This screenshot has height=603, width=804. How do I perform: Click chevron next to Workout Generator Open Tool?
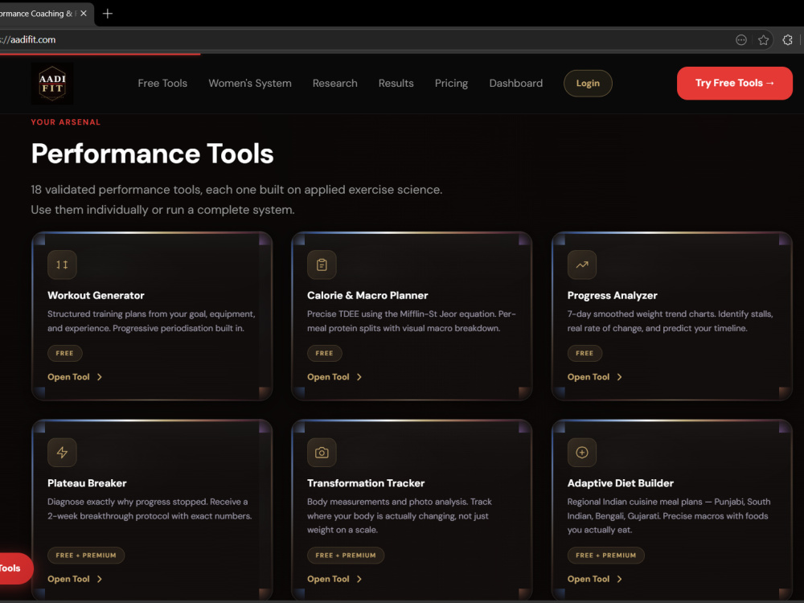(100, 377)
